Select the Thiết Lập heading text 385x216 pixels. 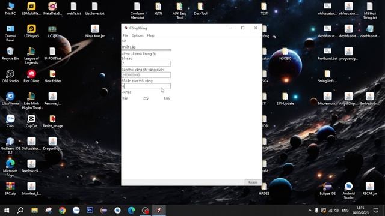(128, 47)
